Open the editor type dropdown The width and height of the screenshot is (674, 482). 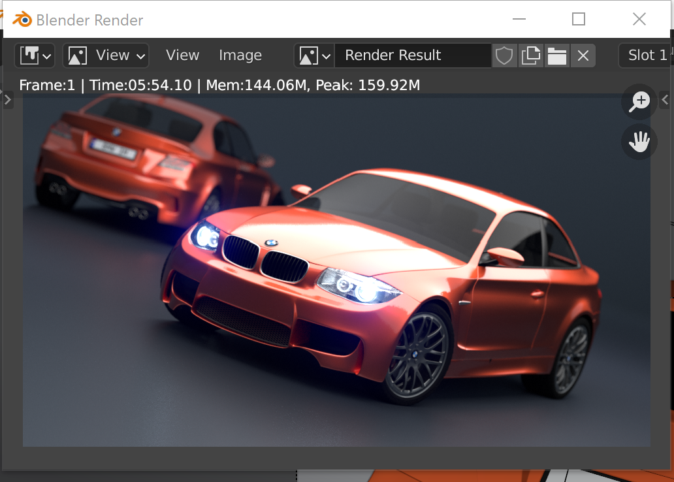pos(35,56)
